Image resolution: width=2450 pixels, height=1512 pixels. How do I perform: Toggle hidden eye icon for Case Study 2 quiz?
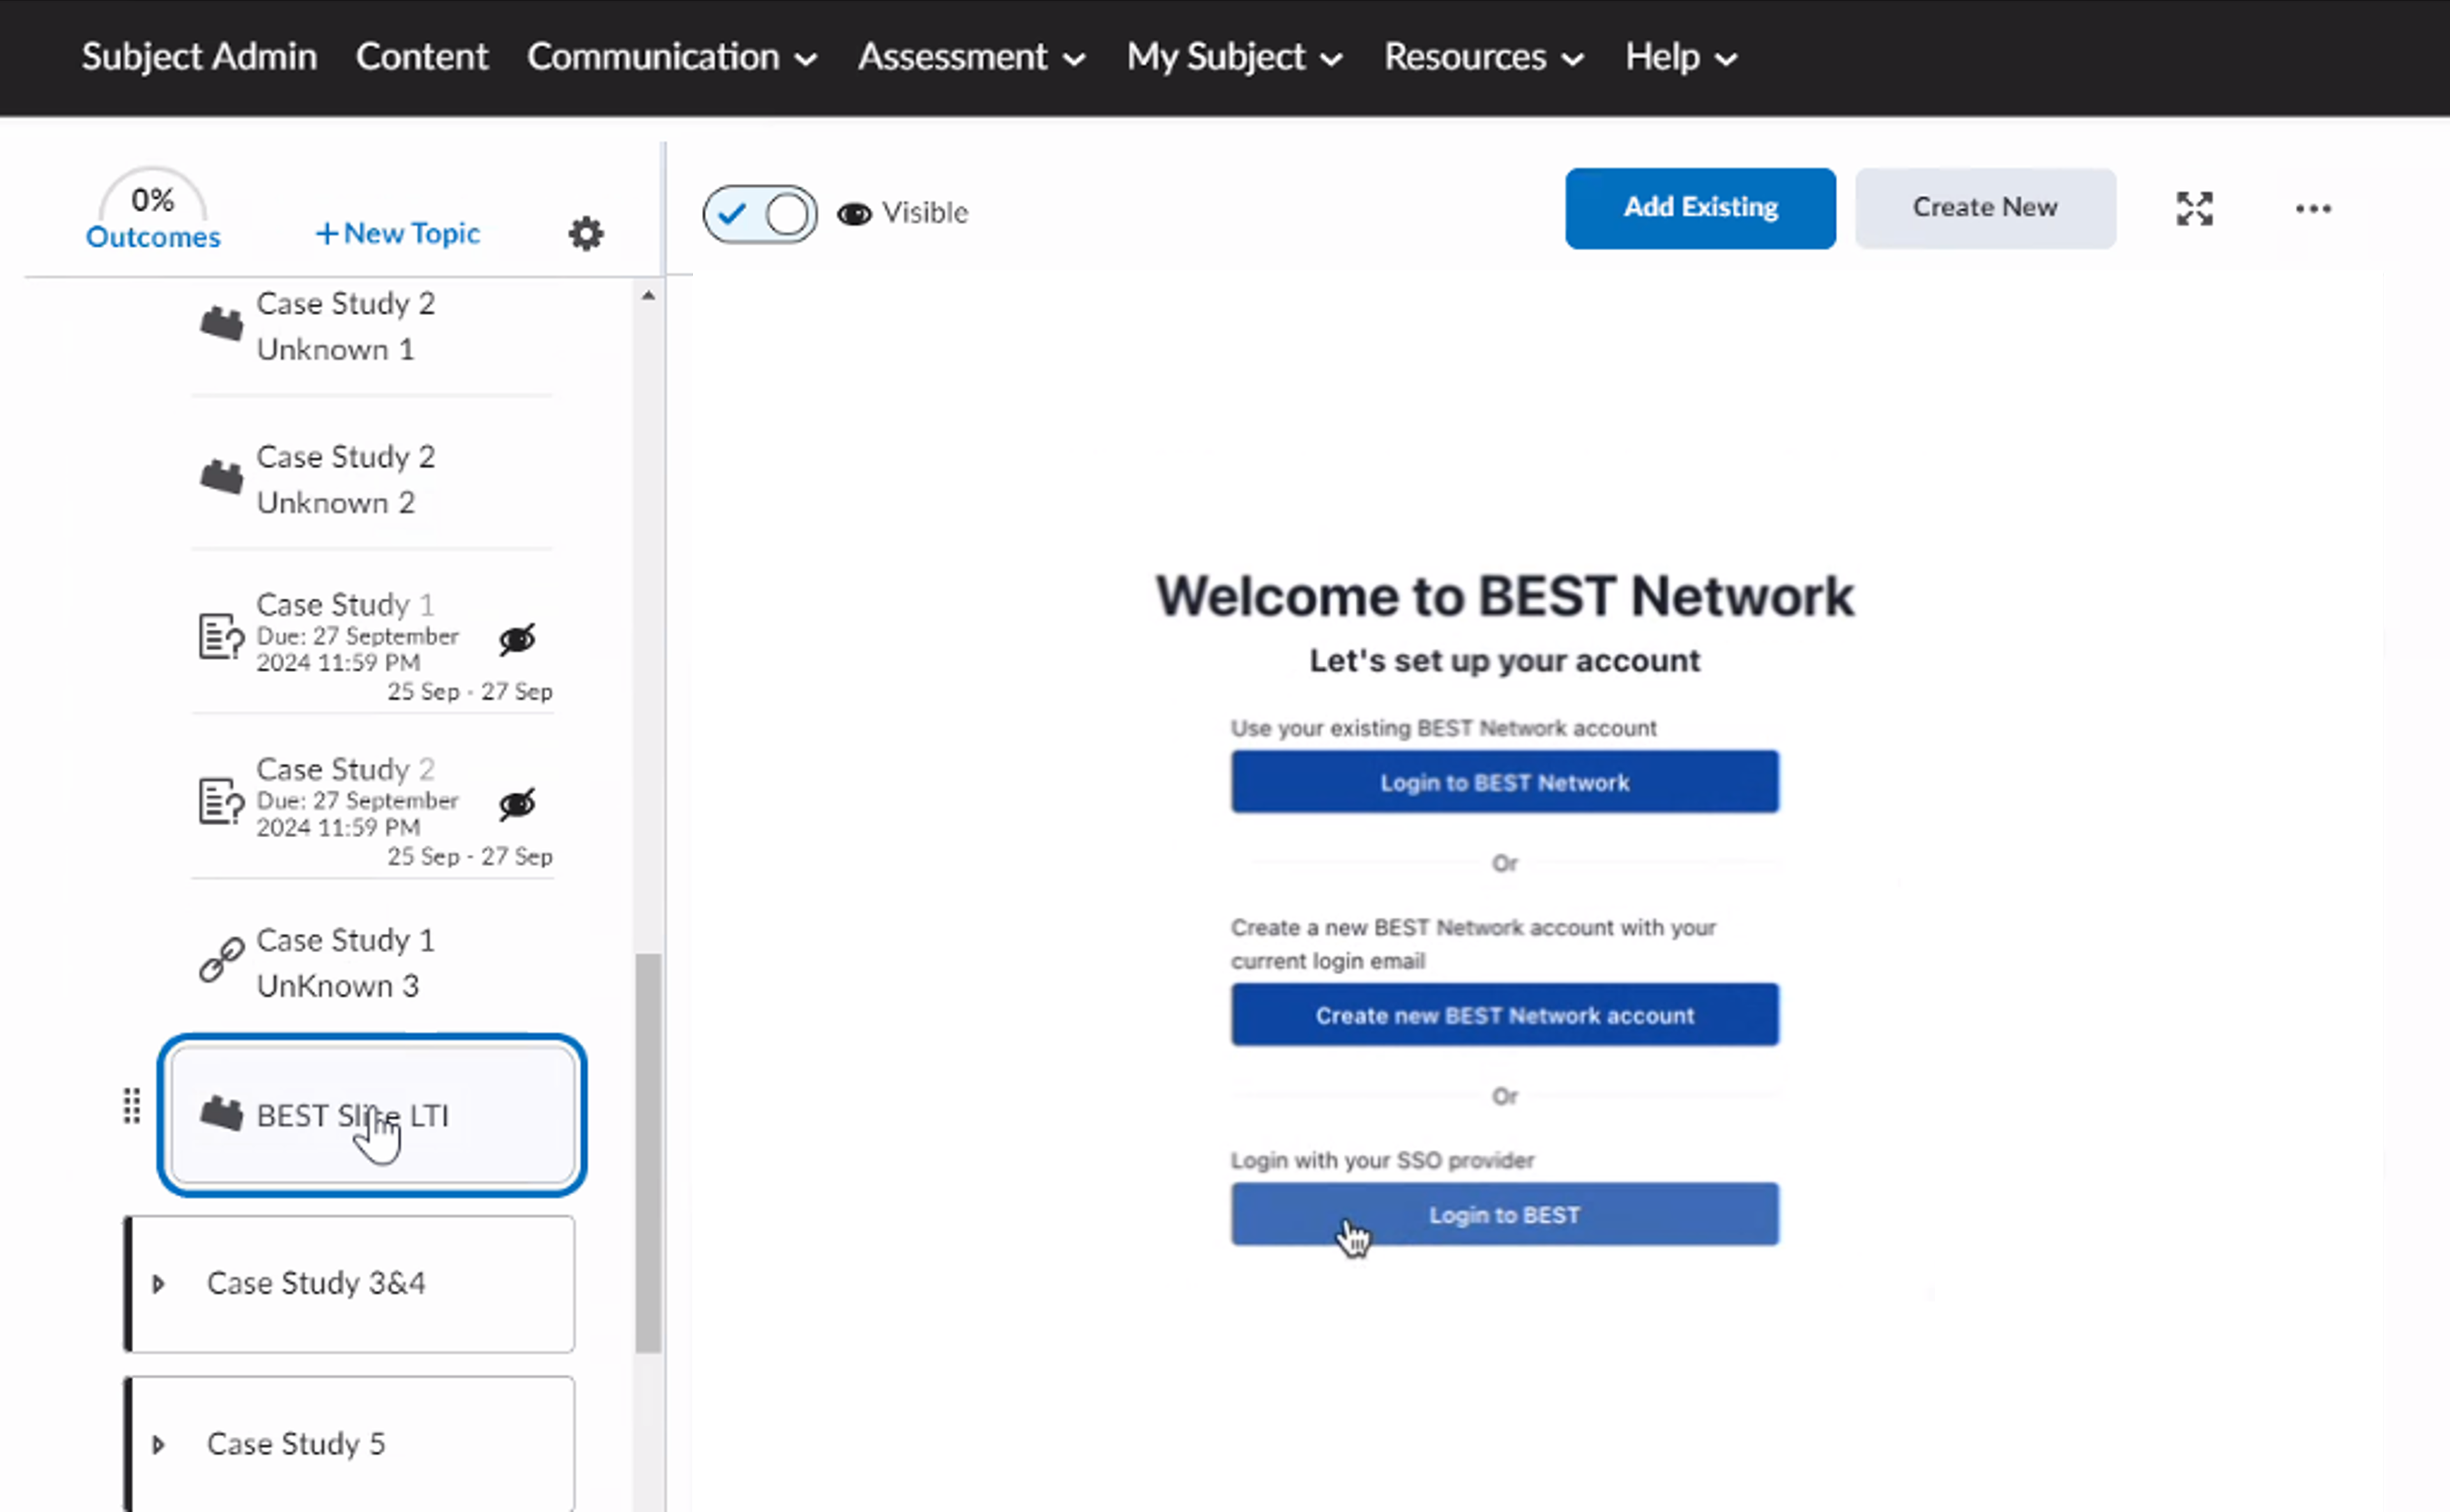tap(517, 804)
